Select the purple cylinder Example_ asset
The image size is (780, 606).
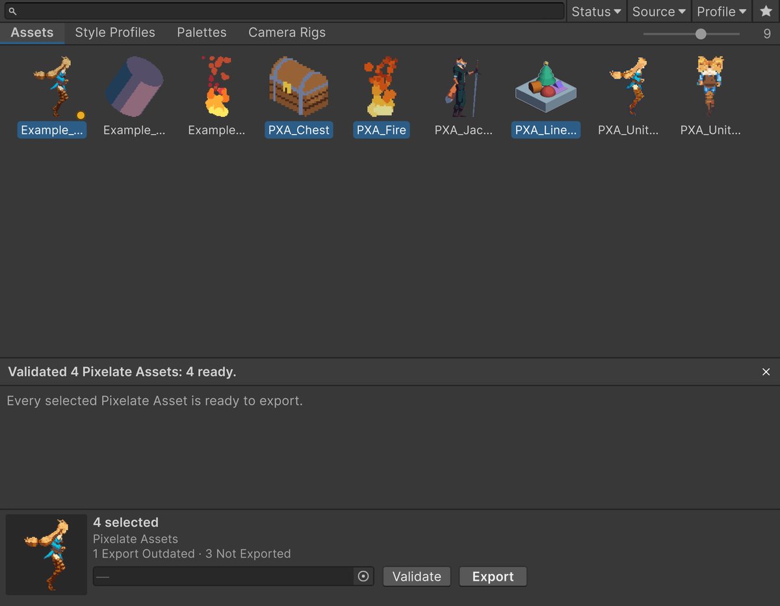click(135, 86)
